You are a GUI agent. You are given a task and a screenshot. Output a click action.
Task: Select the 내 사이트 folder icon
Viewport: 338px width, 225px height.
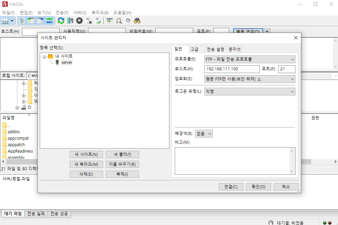51,56
